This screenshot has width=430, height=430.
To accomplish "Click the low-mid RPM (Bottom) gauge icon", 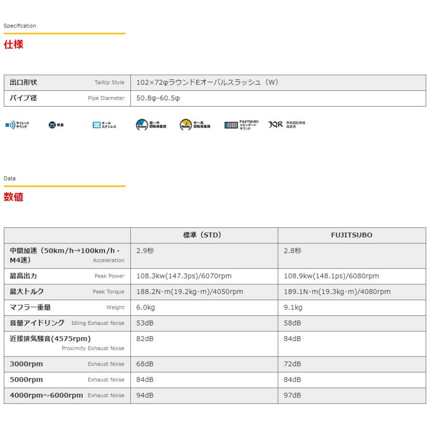I will tap(141, 125).
